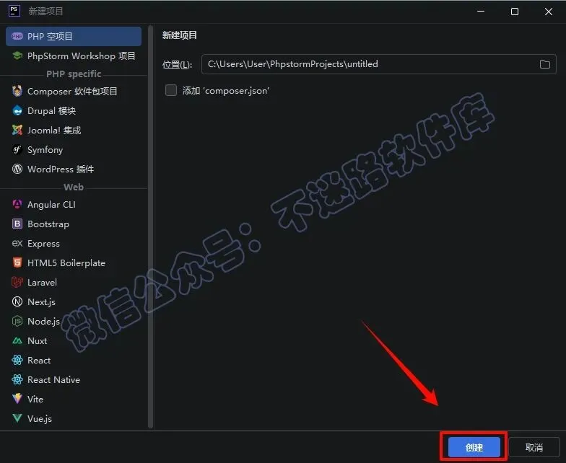Click the PhpStorm Workshop graduation cap icon
The width and height of the screenshot is (566, 463).
click(17, 56)
